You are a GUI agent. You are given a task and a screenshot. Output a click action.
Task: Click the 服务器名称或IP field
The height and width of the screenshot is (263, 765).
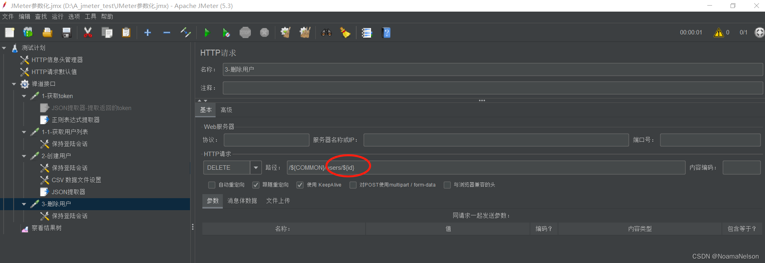(x=496, y=140)
